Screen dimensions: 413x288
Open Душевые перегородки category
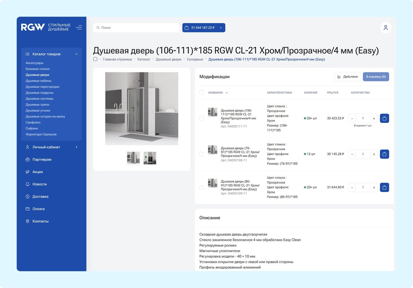(43, 87)
